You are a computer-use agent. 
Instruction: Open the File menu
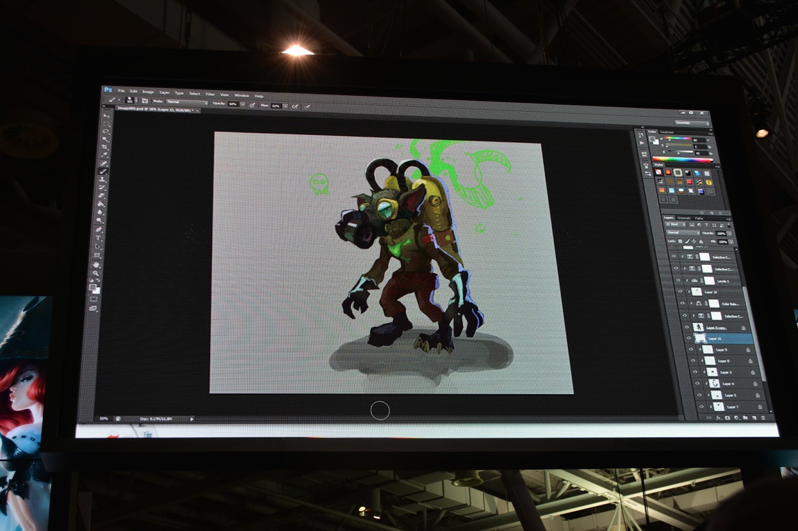(121, 91)
